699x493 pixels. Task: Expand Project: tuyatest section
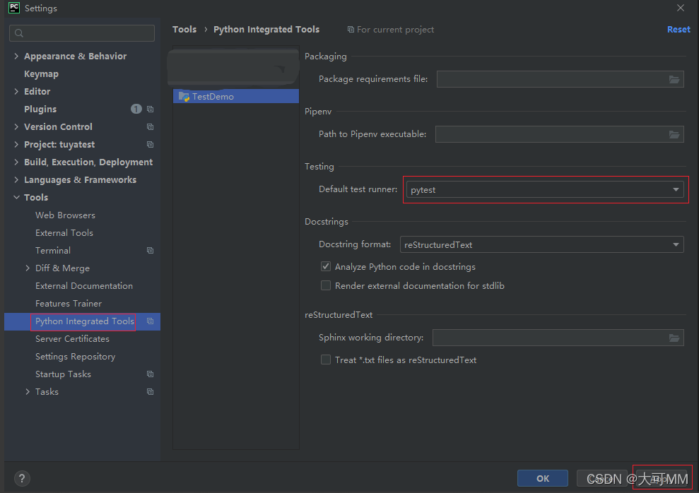[x=16, y=144]
